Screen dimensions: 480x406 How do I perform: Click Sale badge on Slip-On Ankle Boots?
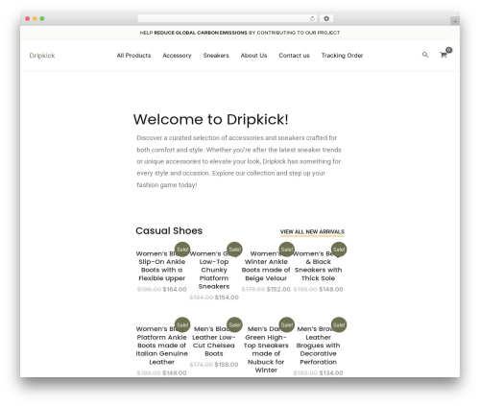pos(182,250)
